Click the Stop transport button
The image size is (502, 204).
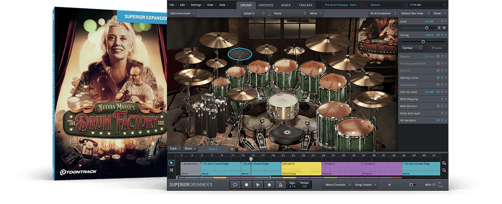click(247, 185)
